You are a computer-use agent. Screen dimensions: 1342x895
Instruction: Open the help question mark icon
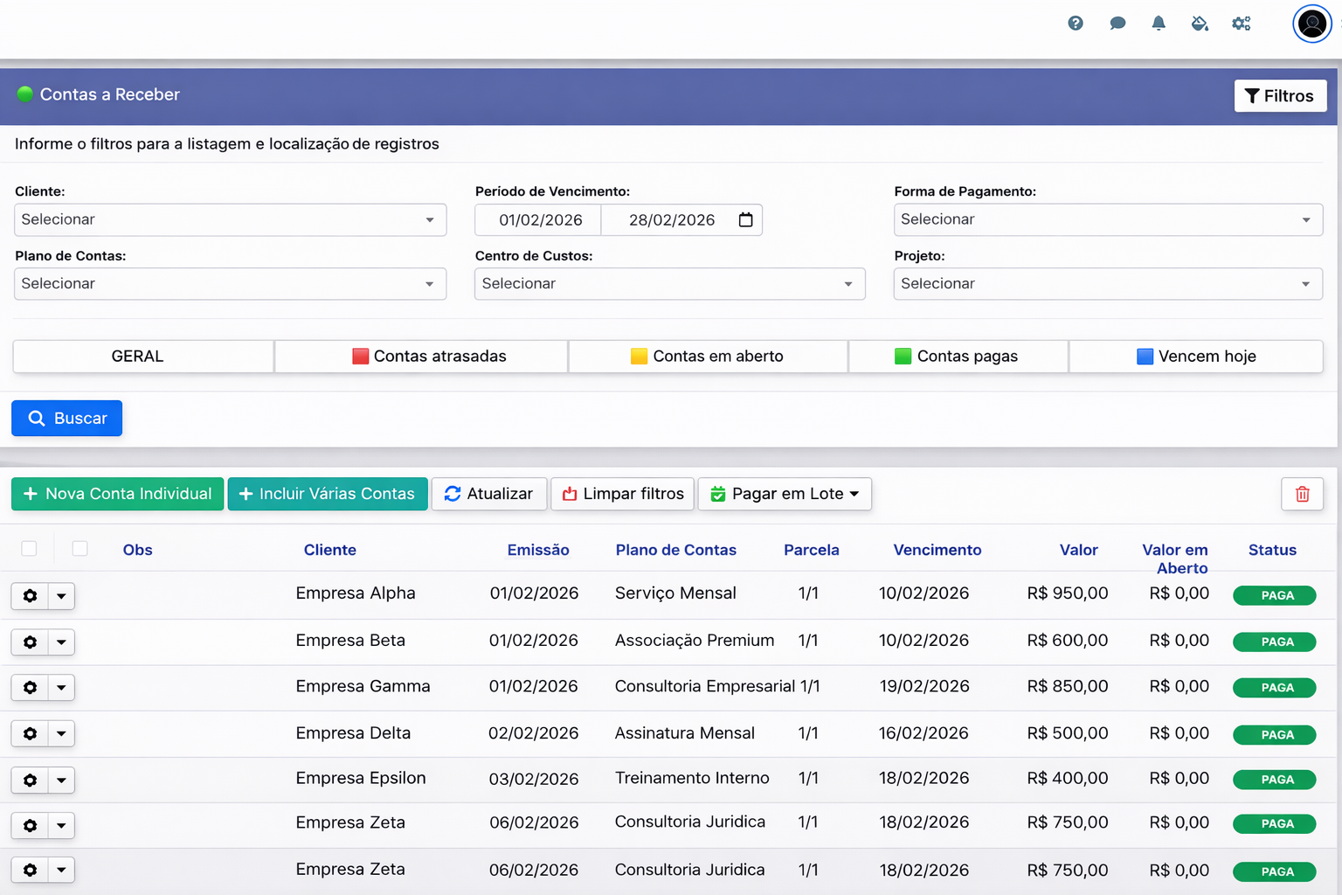pos(1076,24)
